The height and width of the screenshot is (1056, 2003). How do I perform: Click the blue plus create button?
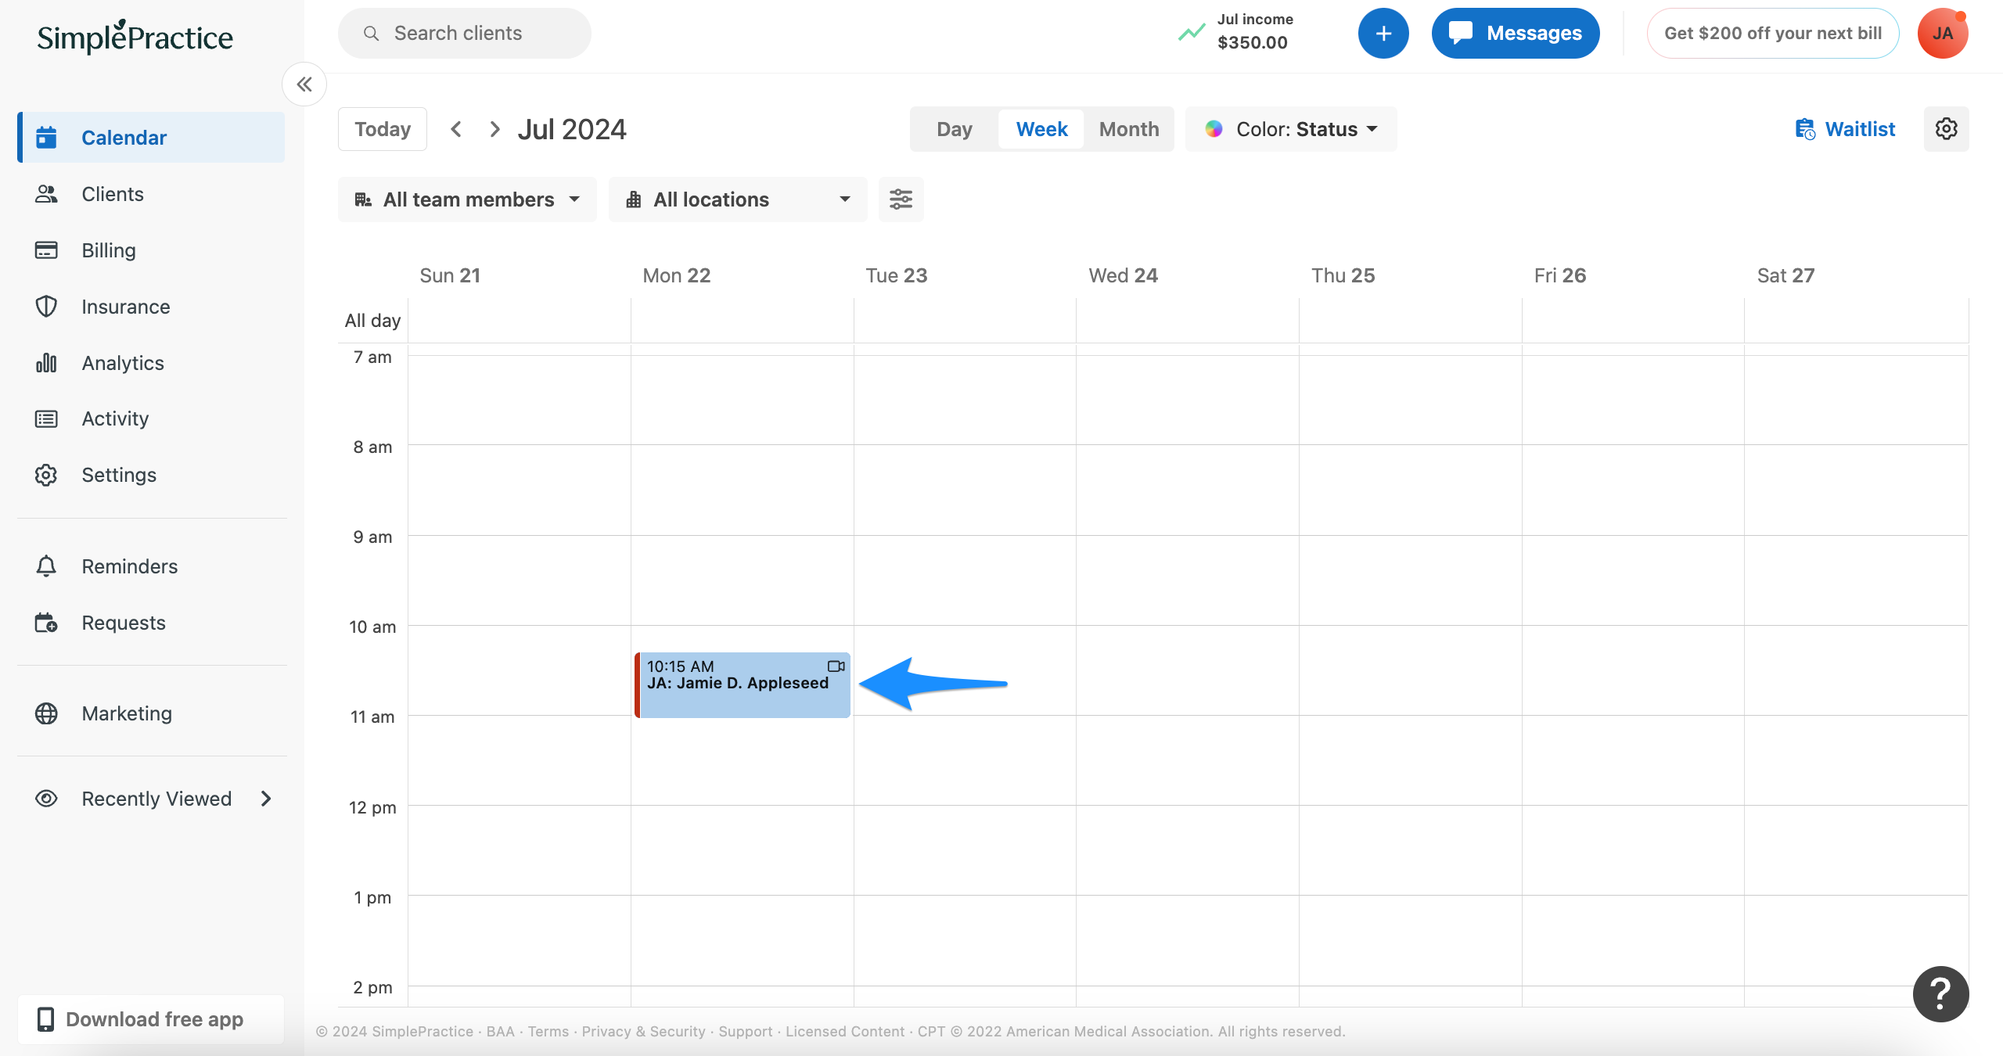point(1383,34)
